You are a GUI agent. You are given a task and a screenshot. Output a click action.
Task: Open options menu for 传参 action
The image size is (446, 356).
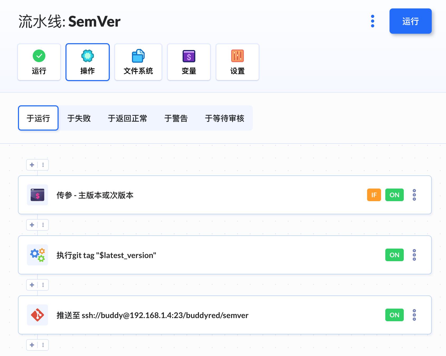coord(414,195)
